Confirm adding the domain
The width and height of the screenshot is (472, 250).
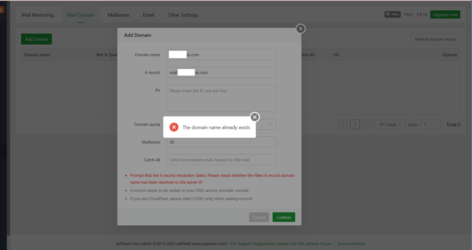coord(284,217)
